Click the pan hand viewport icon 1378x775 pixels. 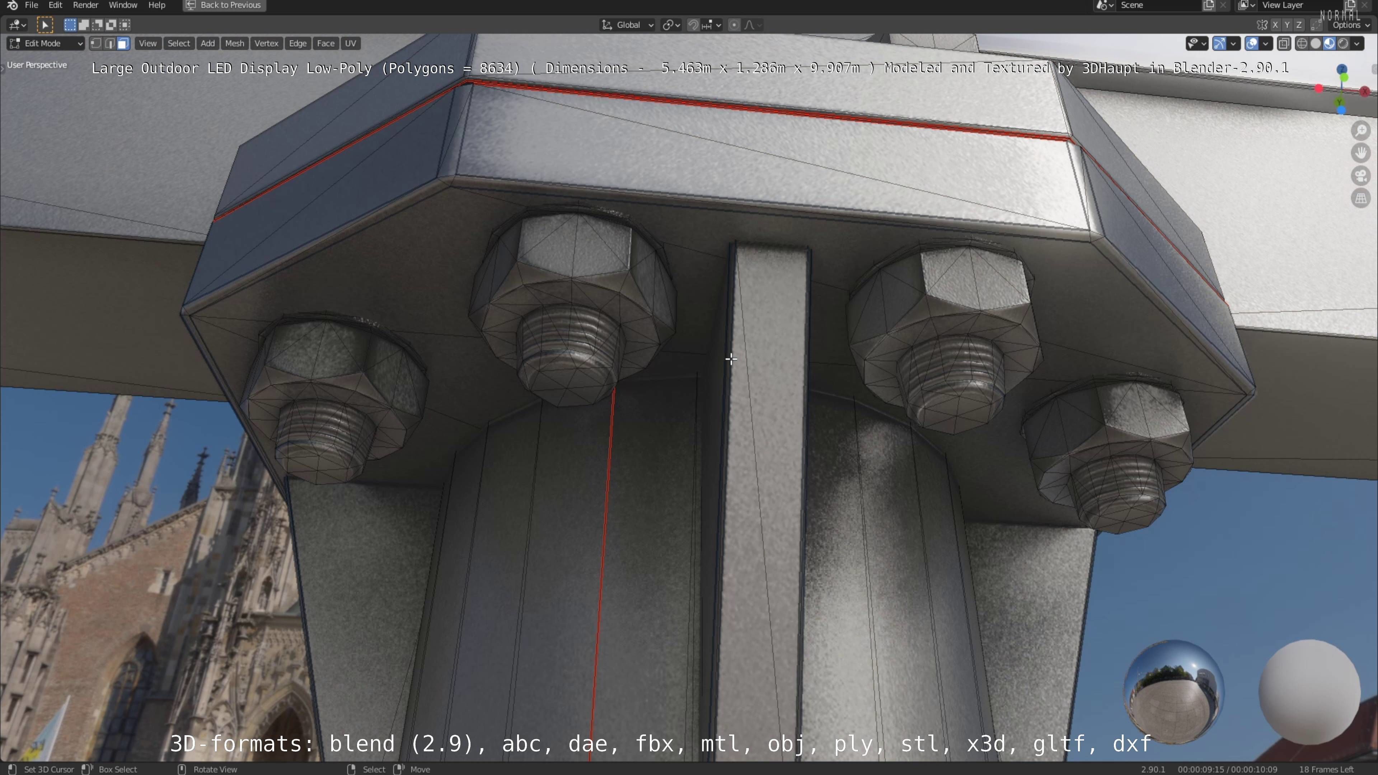tap(1360, 154)
